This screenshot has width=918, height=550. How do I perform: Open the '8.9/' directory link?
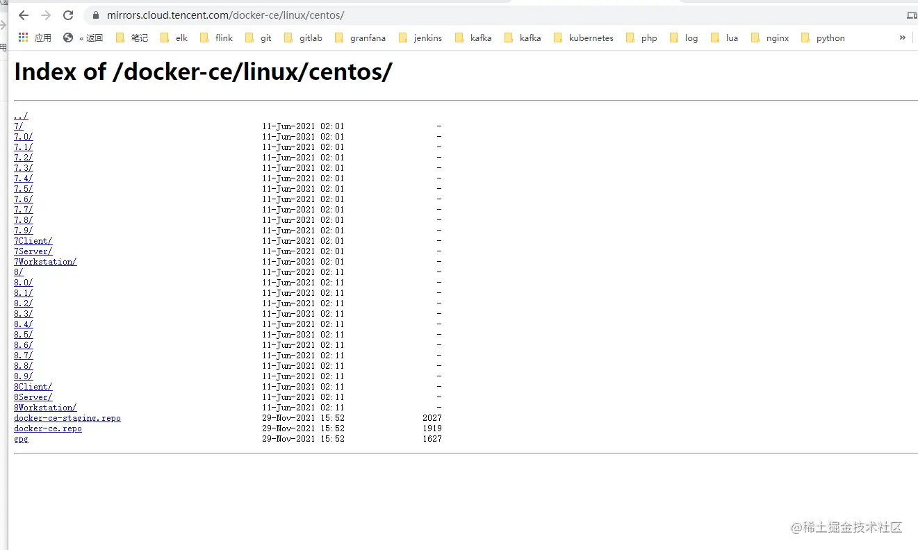[23, 376]
